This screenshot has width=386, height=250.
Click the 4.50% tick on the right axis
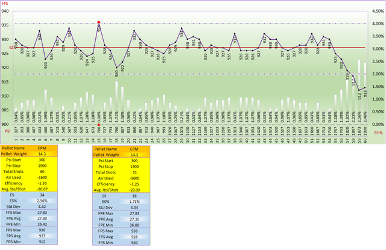378,11
